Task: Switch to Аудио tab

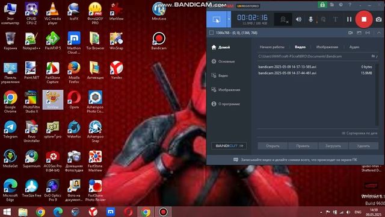Action: tap(354, 47)
